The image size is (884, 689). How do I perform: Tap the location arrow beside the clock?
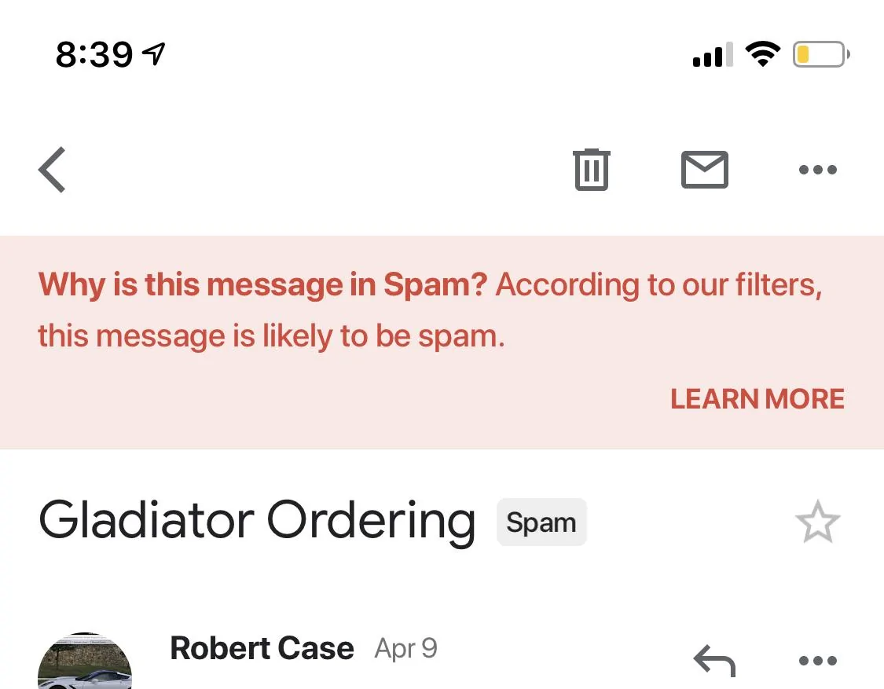tap(154, 54)
